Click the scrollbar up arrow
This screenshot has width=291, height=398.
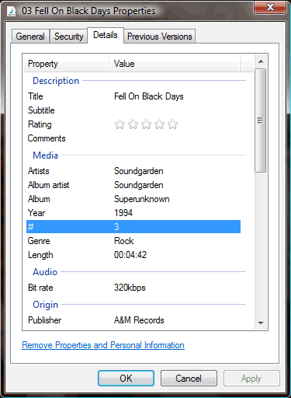click(261, 61)
